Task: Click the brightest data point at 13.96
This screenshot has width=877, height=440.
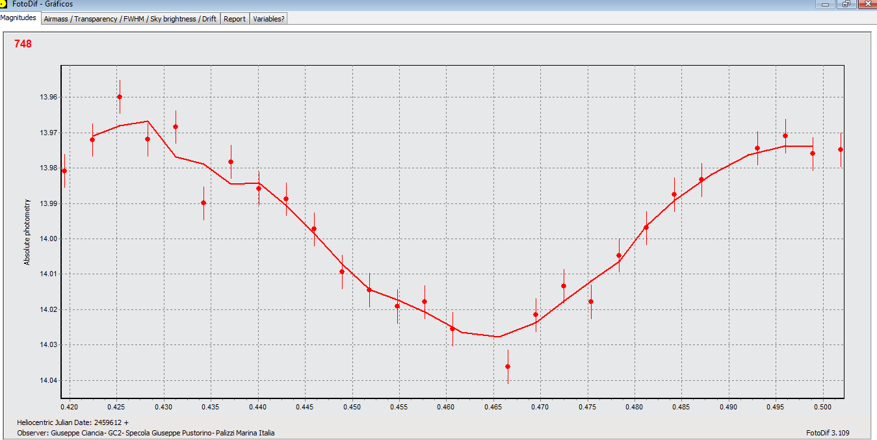Action: pos(120,97)
